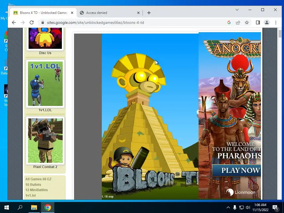Viewport: 284px width, 213px height.
Task: Open Chrome three-dot menu
Action: [x=276, y=22]
